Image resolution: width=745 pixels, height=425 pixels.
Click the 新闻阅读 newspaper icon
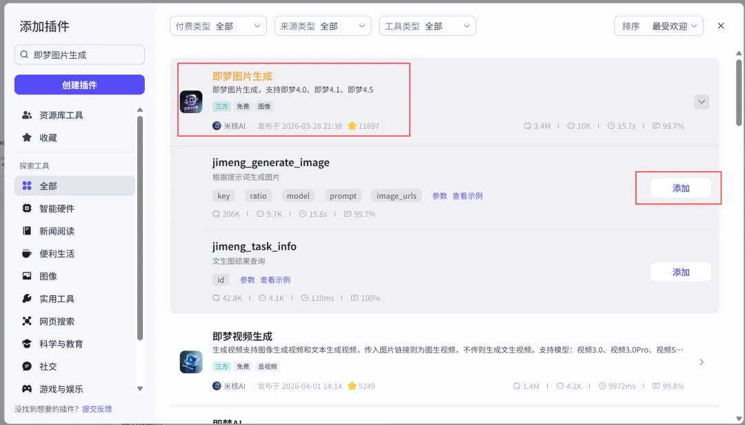pos(27,230)
